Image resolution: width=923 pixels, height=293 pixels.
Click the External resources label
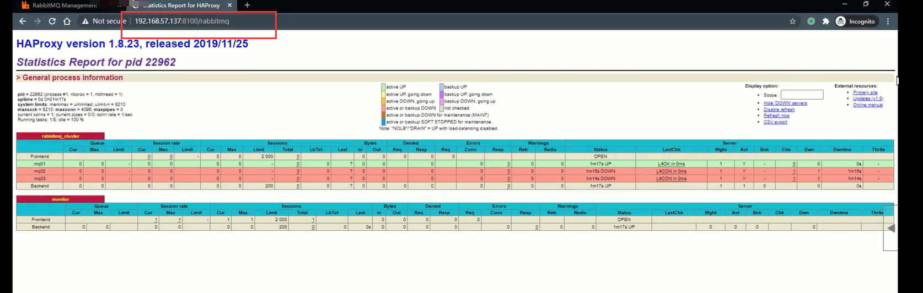tap(856, 86)
